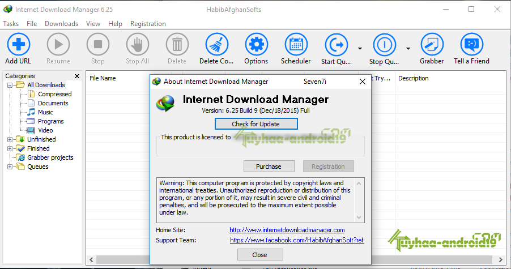Click the Delete trash icon

click(x=177, y=44)
